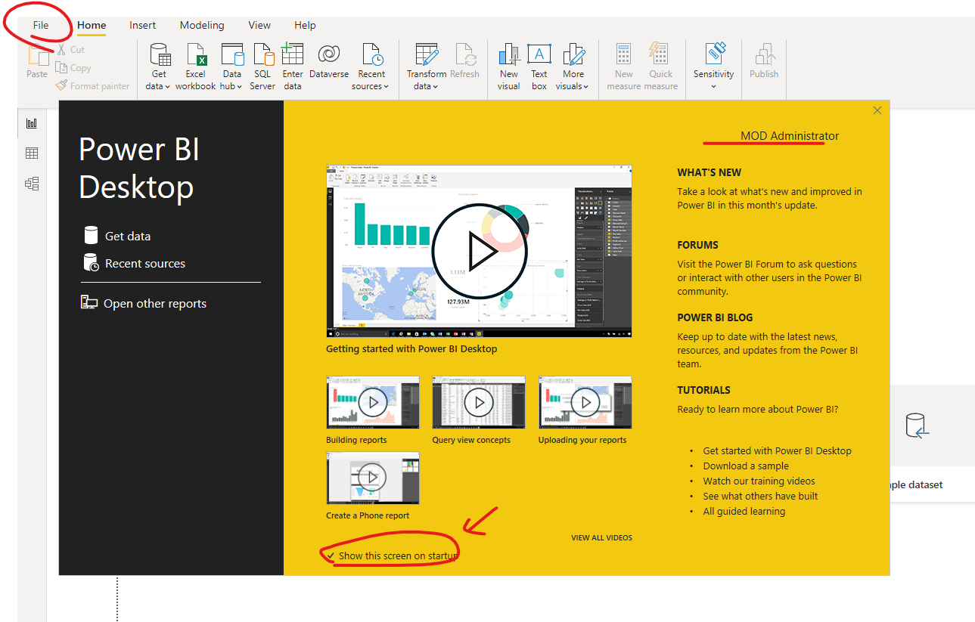Create a New measure
975x622 pixels.
click(624, 67)
